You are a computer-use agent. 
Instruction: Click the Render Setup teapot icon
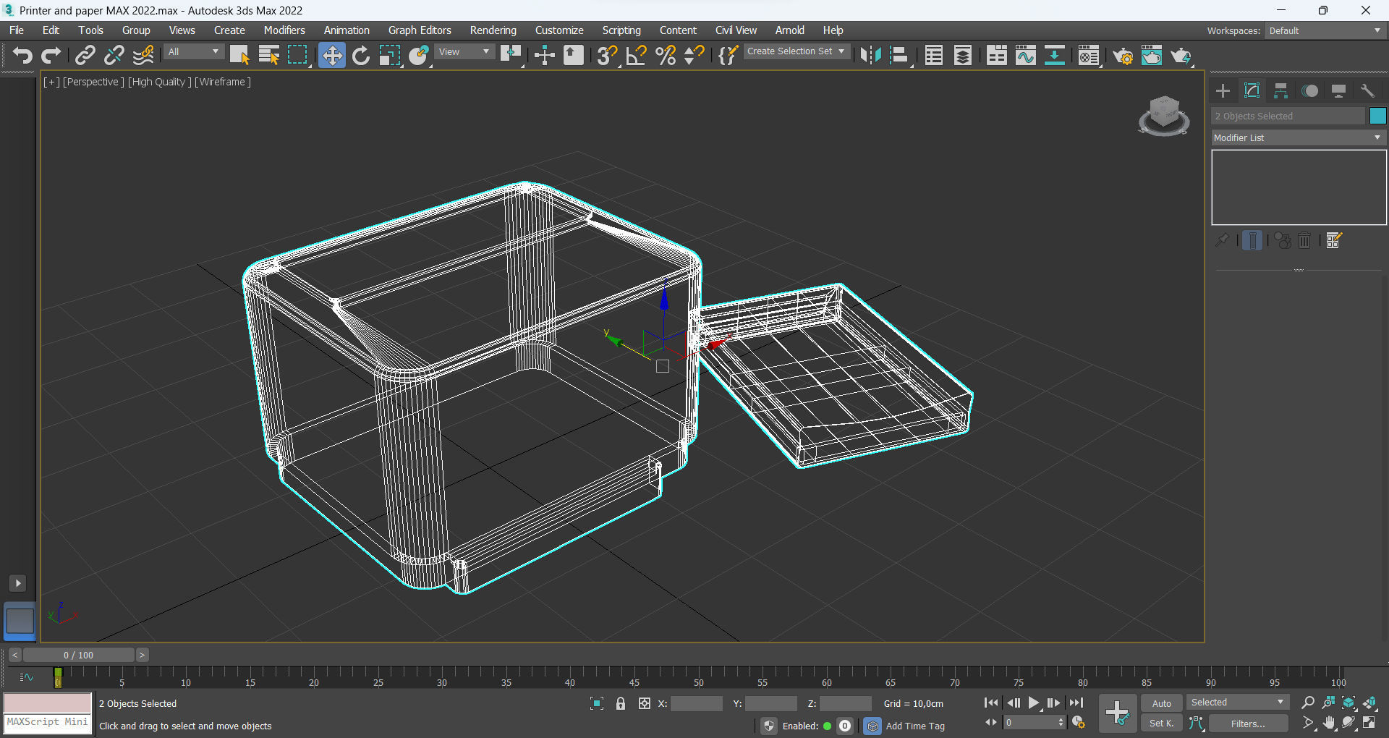coord(1122,56)
